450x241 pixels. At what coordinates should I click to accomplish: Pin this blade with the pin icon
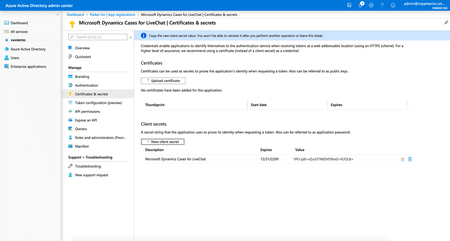click(446, 22)
